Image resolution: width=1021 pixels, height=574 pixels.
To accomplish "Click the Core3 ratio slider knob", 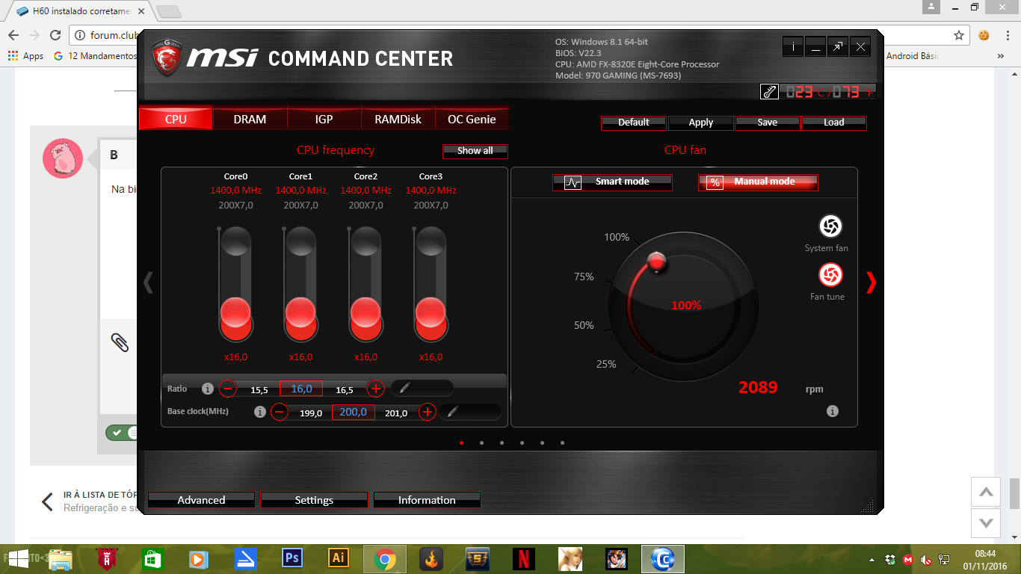I will 431,313.
